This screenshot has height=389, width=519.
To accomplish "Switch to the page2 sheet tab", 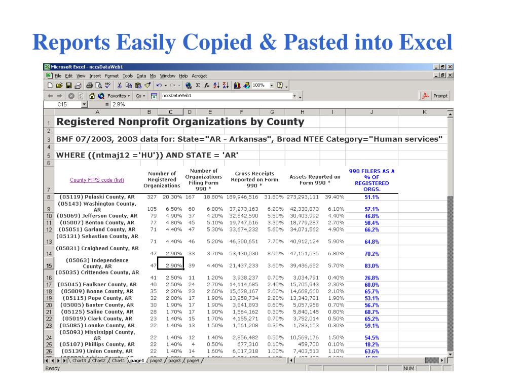I will pos(156,361).
